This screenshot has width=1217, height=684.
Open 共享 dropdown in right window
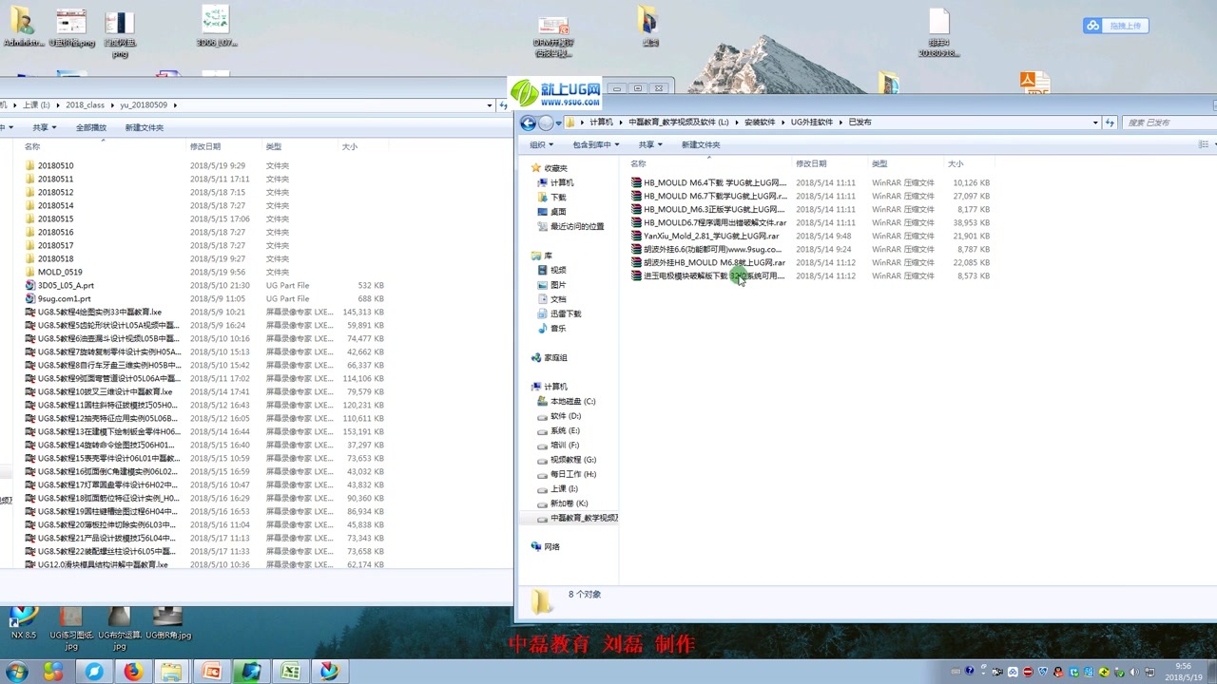[650, 144]
